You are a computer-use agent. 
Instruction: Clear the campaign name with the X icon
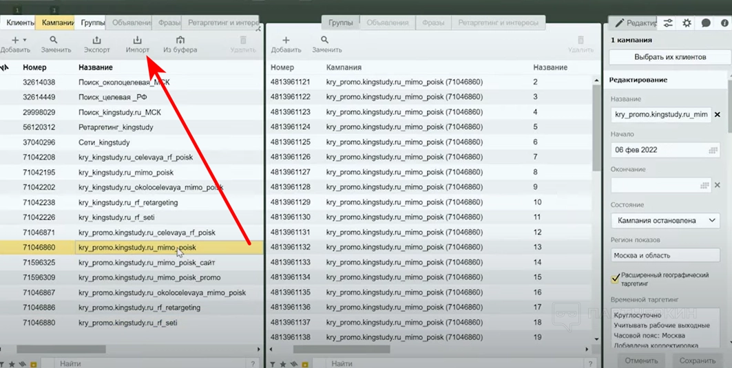[x=718, y=115]
